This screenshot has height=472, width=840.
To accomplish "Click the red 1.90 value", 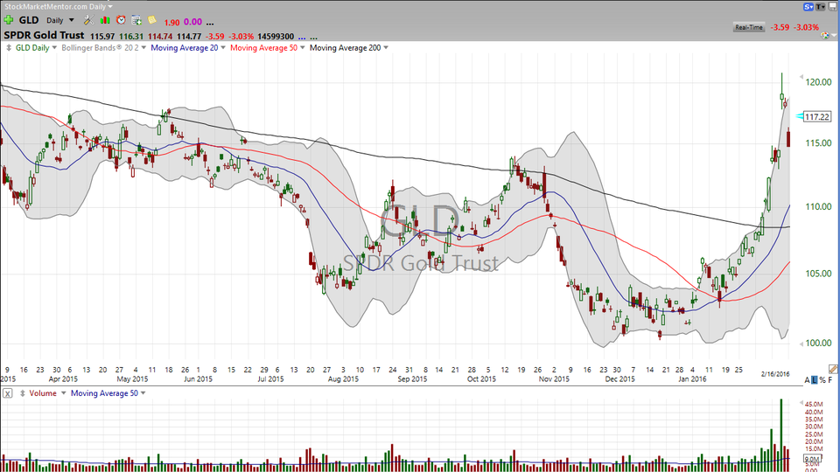I will tap(172, 23).
